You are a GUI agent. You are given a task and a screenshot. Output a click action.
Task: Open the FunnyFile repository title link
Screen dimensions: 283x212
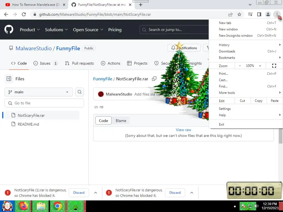pos(68,48)
